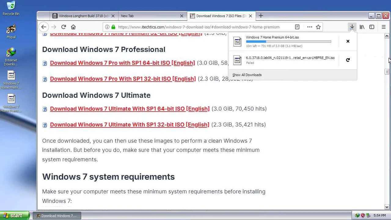
Task: Click the forward navigation arrow
Action: click(x=54, y=27)
